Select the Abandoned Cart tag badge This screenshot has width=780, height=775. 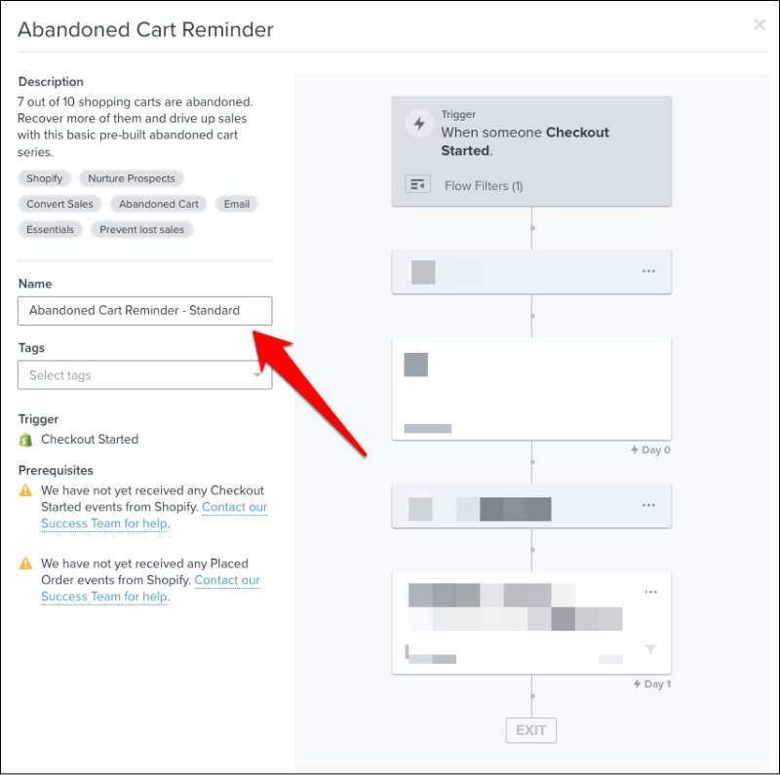click(158, 204)
